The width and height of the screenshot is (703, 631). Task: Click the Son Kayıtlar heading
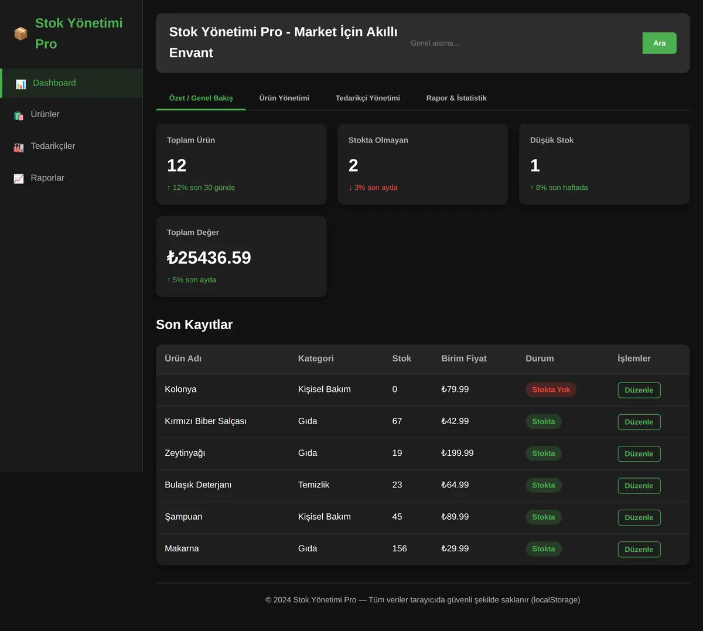coord(194,325)
